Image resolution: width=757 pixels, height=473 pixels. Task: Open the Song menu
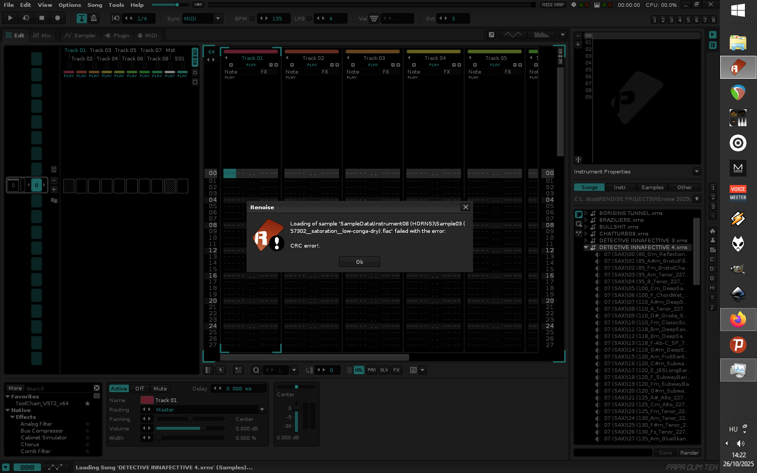95,5
